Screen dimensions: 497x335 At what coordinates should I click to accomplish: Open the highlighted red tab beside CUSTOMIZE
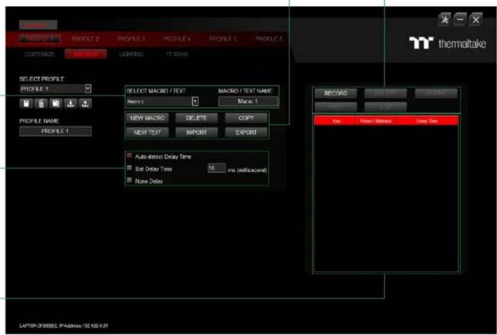coord(86,54)
